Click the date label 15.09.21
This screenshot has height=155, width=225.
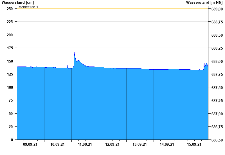coord(194,144)
